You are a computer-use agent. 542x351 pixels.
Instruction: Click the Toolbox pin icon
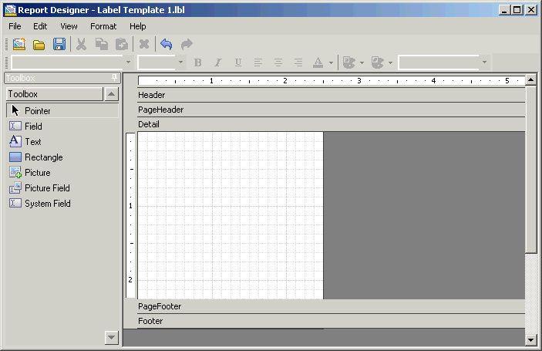coord(114,77)
